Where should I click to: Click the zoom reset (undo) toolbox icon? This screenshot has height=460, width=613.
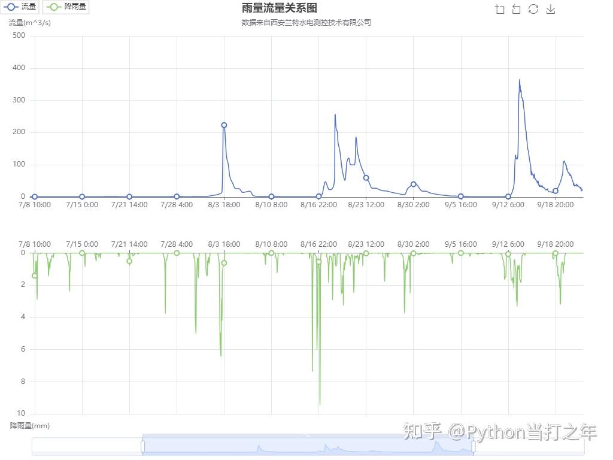(x=516, y=9)
